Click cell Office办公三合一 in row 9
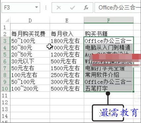This screenshot has width=141, height=123. tap(109, 81)
